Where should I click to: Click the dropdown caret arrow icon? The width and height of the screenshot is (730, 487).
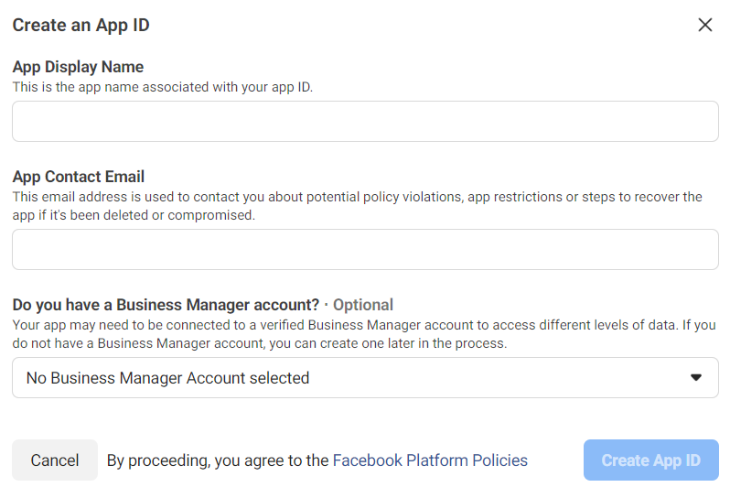click(x=696, y=377)
